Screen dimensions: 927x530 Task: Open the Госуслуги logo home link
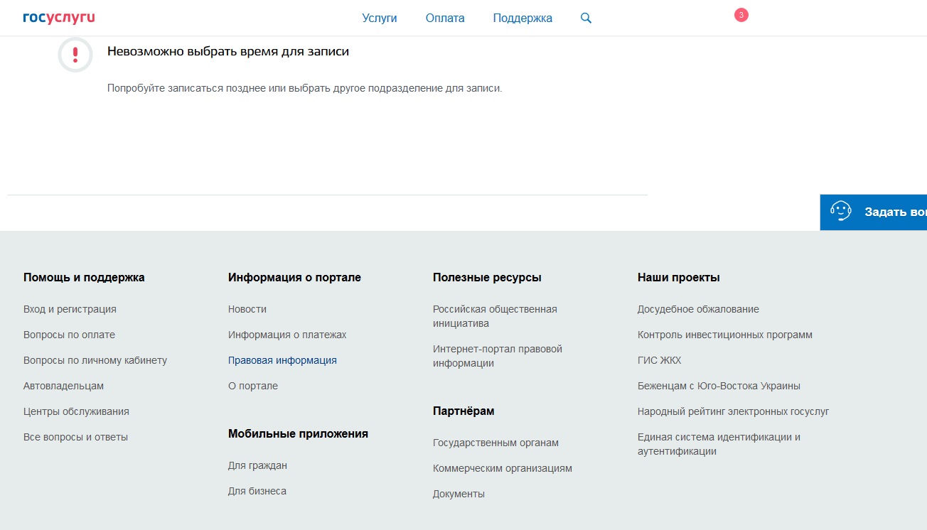coord(58,18)
